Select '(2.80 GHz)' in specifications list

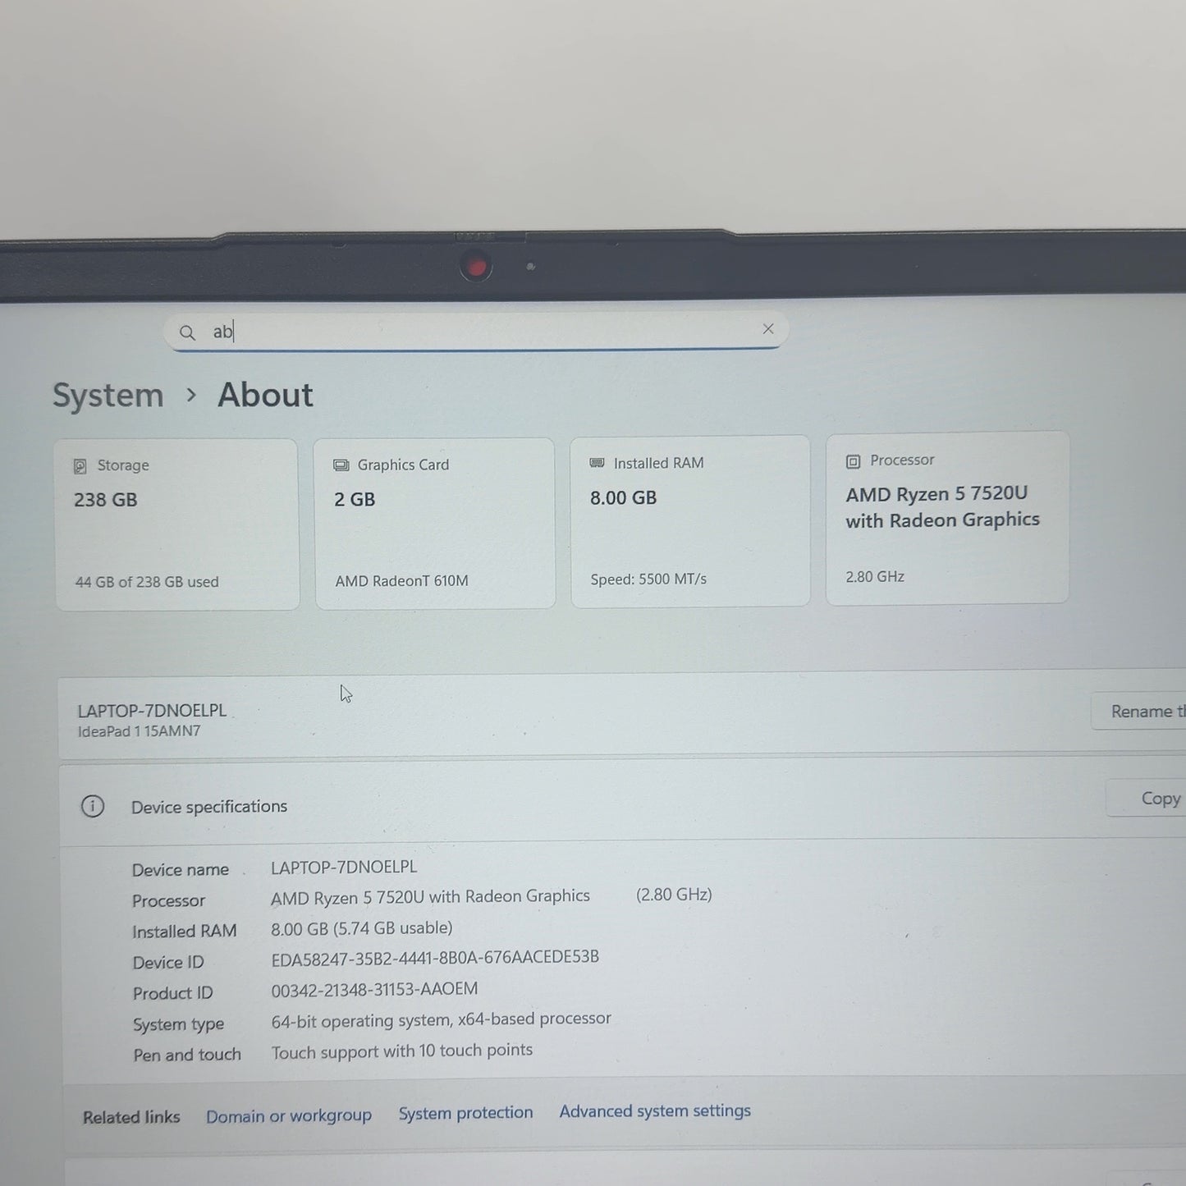(674, 895)
